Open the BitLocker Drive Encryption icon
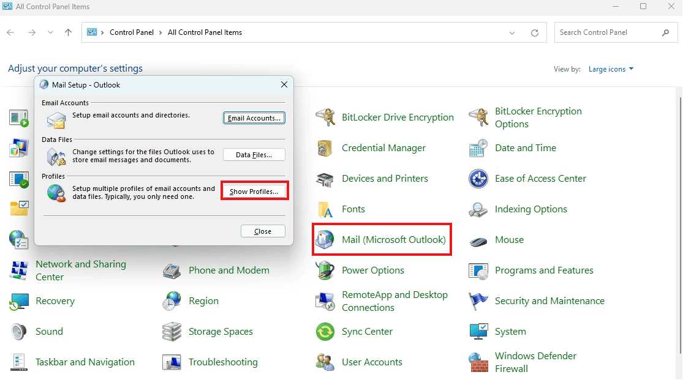The width and height of the screenshot is (683, 380). click(x=325, y=117)
